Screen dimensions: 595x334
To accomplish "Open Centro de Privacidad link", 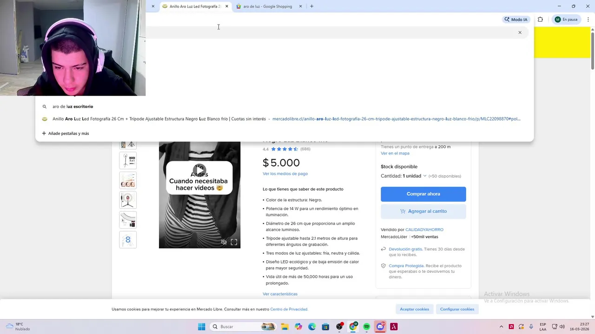I will (x=289, y=309).
